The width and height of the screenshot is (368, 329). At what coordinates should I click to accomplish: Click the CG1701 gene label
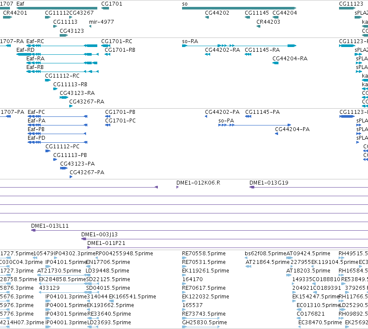pyautogui.click(x=112, y=4)
